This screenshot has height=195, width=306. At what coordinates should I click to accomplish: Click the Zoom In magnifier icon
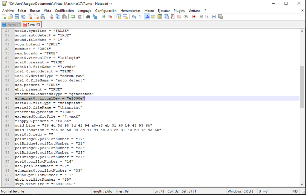point(104,17)
